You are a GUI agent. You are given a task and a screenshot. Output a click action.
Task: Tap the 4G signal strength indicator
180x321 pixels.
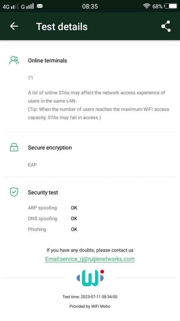[10, 6]
